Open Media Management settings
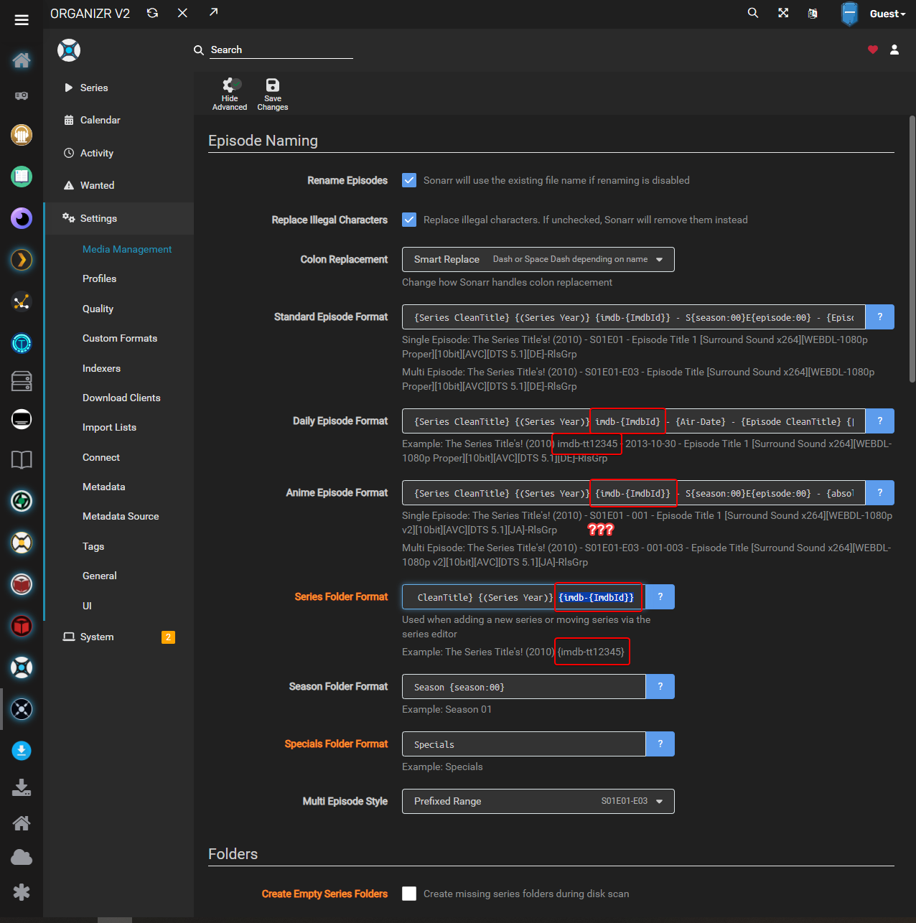 click(x=127, y=249)
